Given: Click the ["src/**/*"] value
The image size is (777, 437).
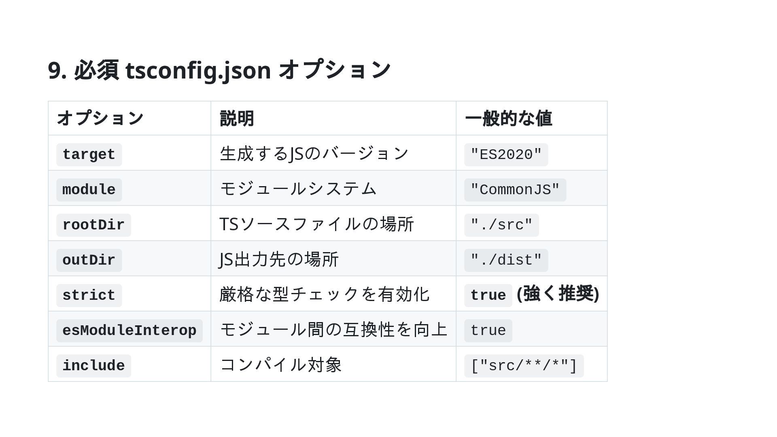Looking at the screenshot, I should point(524,366).
